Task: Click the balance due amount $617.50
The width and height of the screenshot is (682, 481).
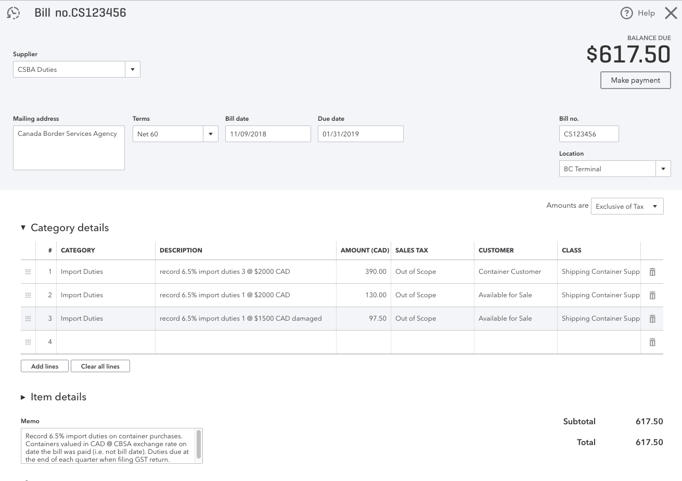Action: (x=628, y=54)
